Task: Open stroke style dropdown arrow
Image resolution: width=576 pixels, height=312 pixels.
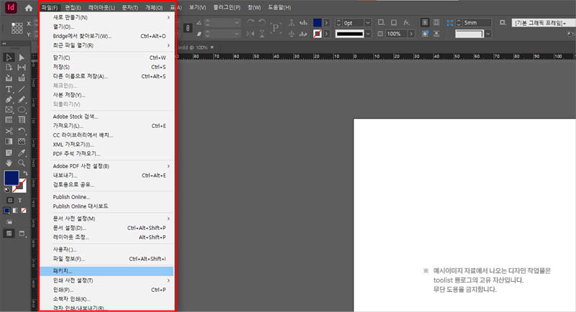Action: 367,34
